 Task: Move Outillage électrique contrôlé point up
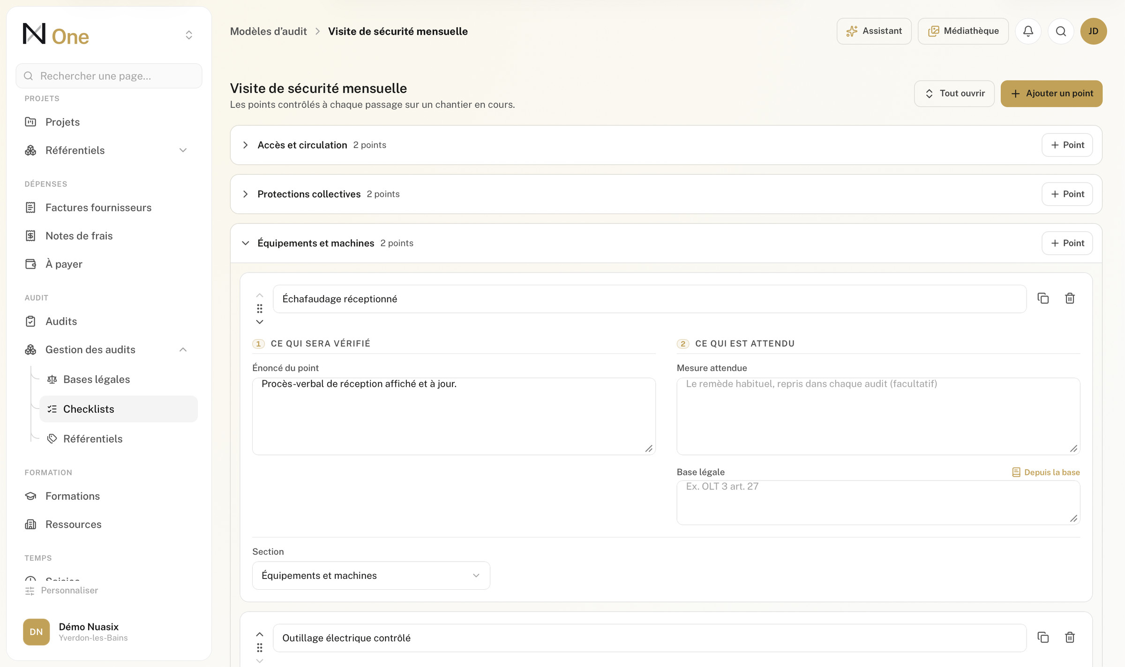click(260, 634)
